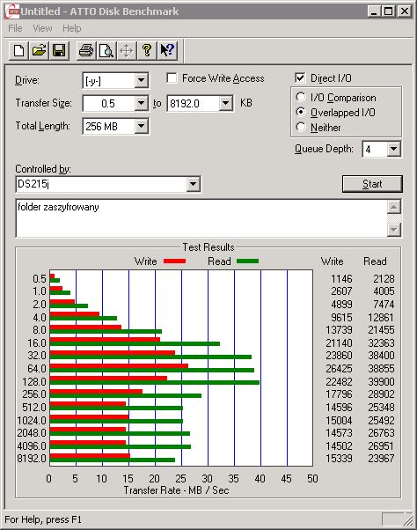Save results with the floppy disk icon
Viewport: 417px width, 530px height.
59,51
